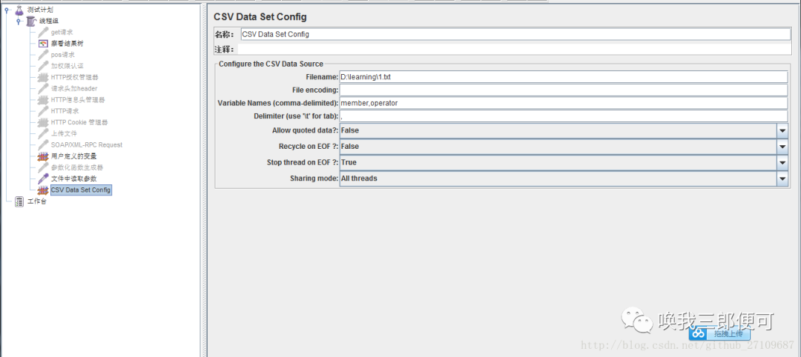Click the 名称 name input field

pyautogui.click(x=515, y=35)
